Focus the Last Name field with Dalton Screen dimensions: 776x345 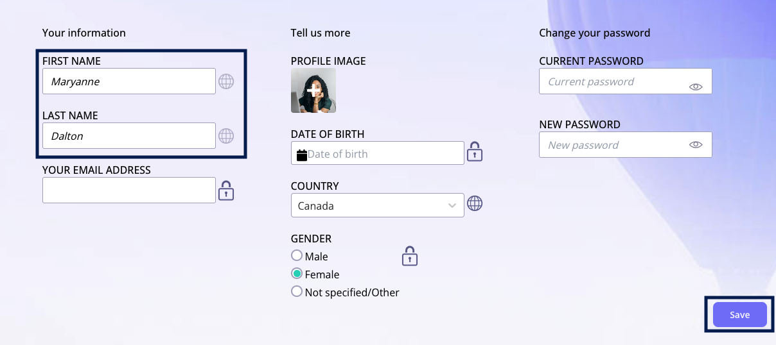point(129,135)
